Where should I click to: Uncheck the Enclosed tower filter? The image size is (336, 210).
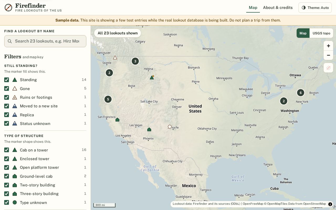[x=7, y=159]
